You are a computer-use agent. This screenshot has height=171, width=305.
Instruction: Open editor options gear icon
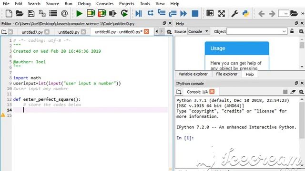coord(169,32)
